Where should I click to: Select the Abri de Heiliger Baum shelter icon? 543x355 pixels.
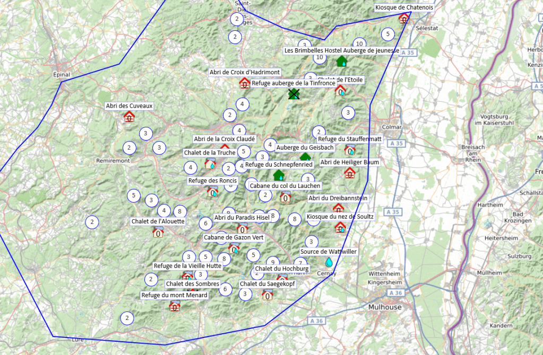[x=349, y=173]
